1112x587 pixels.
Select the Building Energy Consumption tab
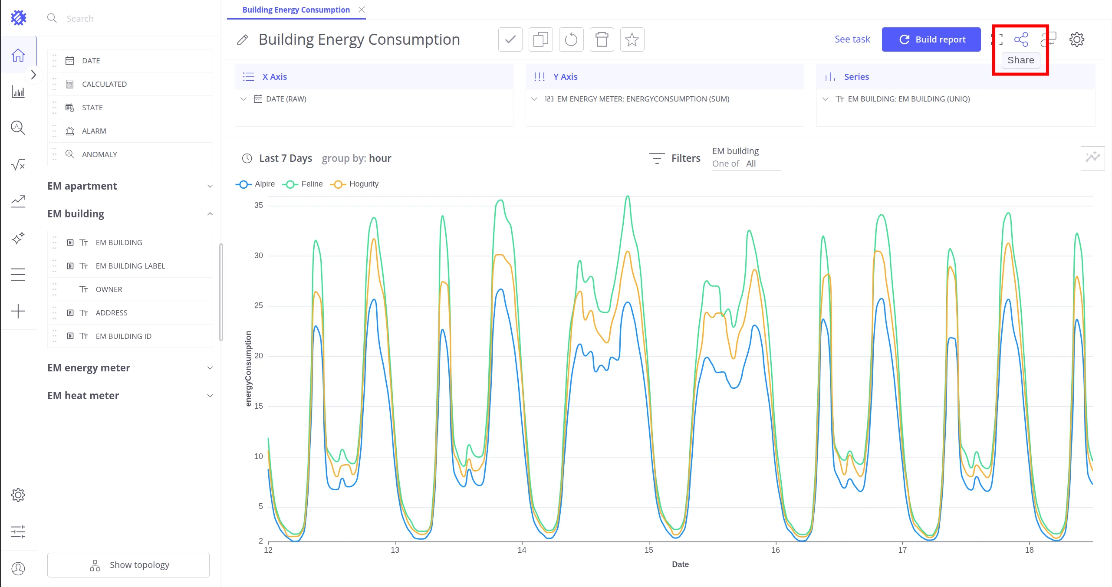tap(296, 10)
